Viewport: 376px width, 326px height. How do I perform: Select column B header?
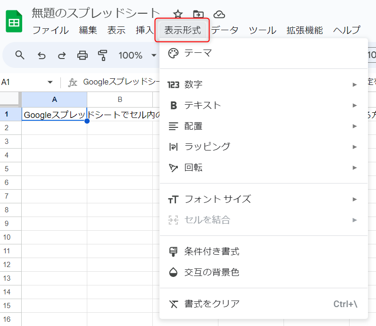click(120, 100)
